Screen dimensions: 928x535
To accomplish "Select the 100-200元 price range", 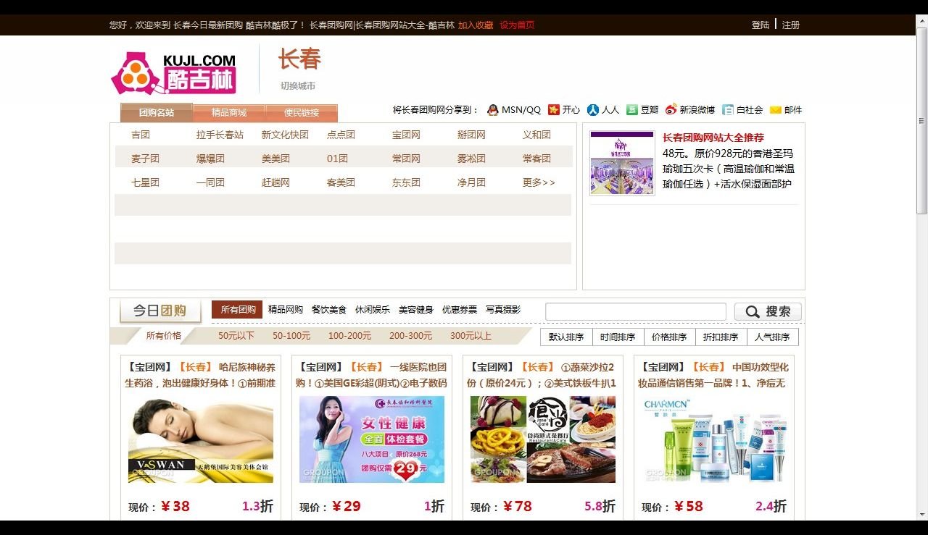I will tap(349, 336).
